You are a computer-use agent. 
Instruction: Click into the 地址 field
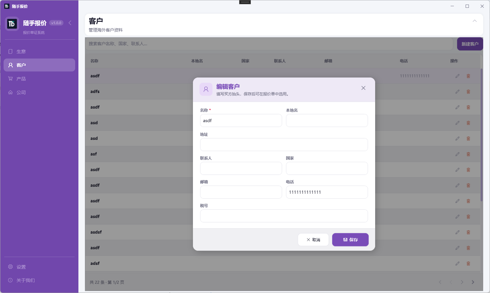coord(284,145)
